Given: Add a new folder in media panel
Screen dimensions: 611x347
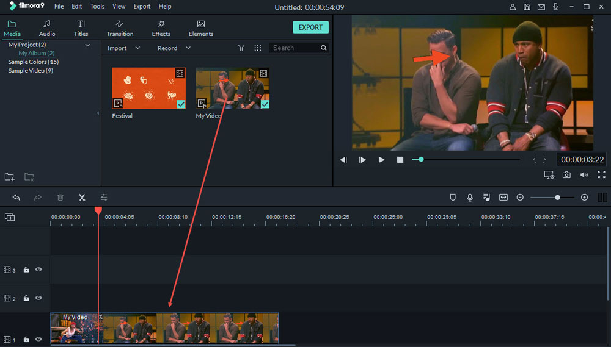Looking at the screenshot, I should [x=10, y=177].
